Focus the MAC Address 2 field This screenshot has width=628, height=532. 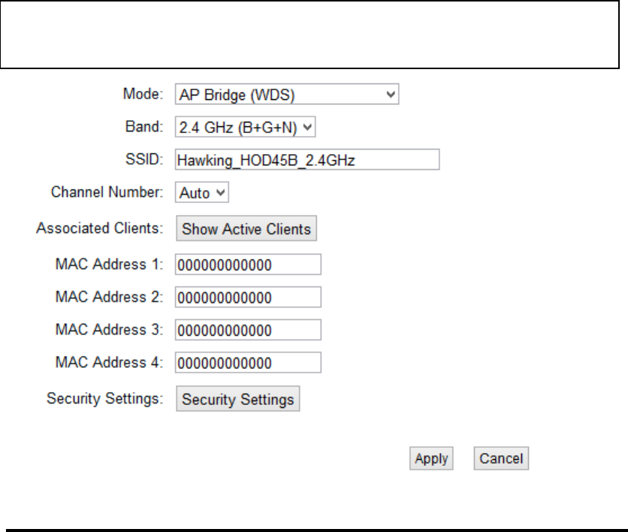coord(248,298)
